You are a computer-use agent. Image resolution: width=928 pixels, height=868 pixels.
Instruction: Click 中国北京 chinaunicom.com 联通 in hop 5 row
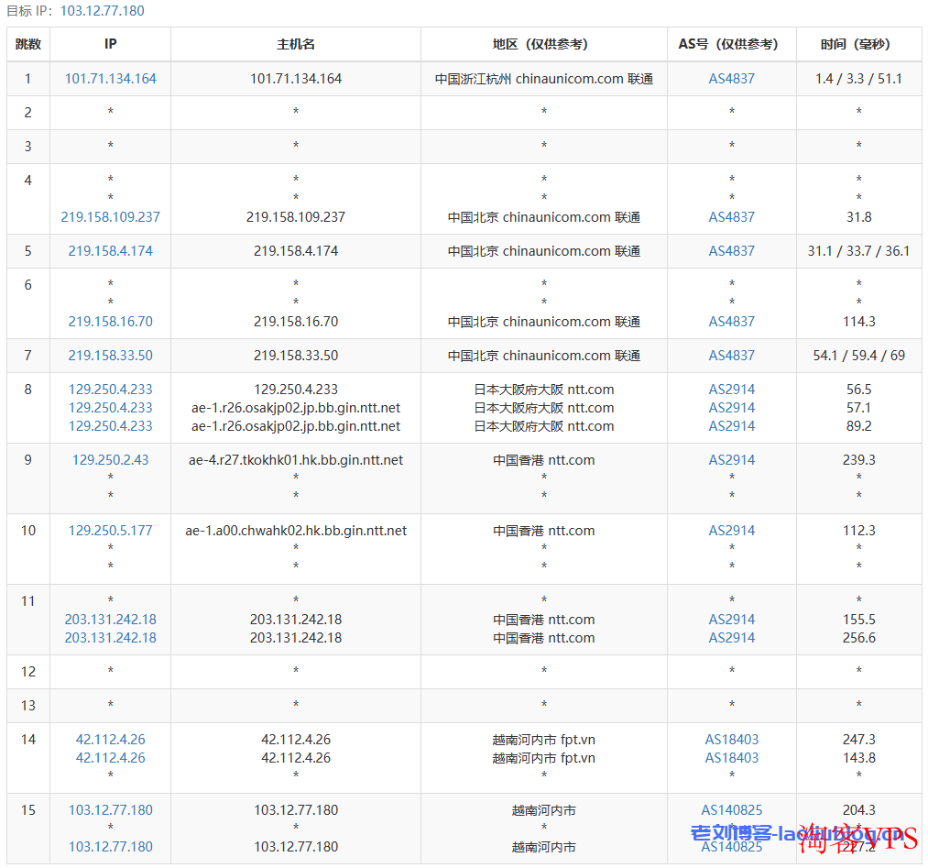tap(544, 251)
